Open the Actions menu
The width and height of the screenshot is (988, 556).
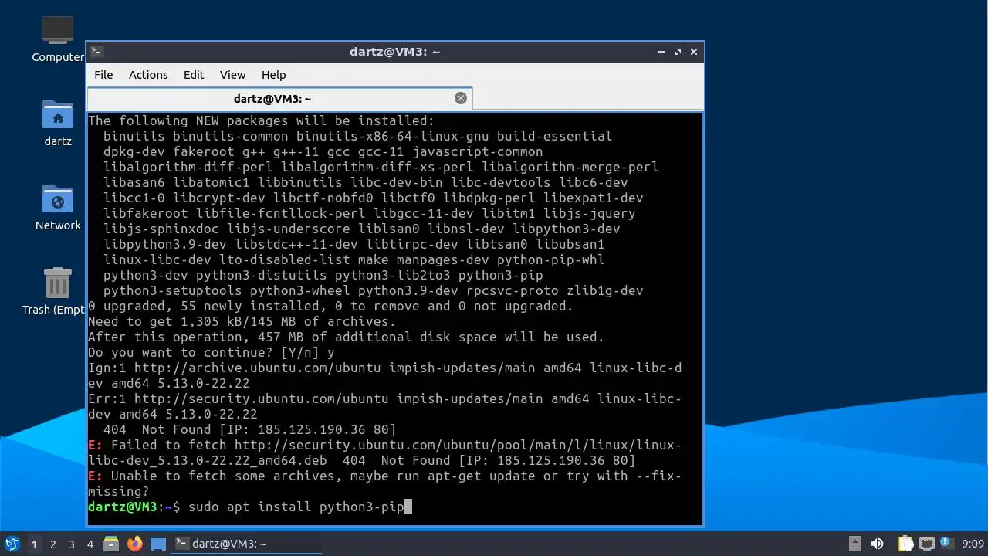pos(148,75)
